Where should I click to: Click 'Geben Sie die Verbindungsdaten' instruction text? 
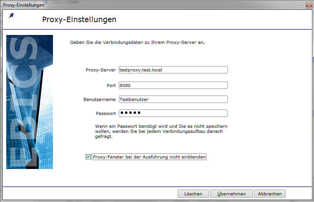[x=138, y=42]
